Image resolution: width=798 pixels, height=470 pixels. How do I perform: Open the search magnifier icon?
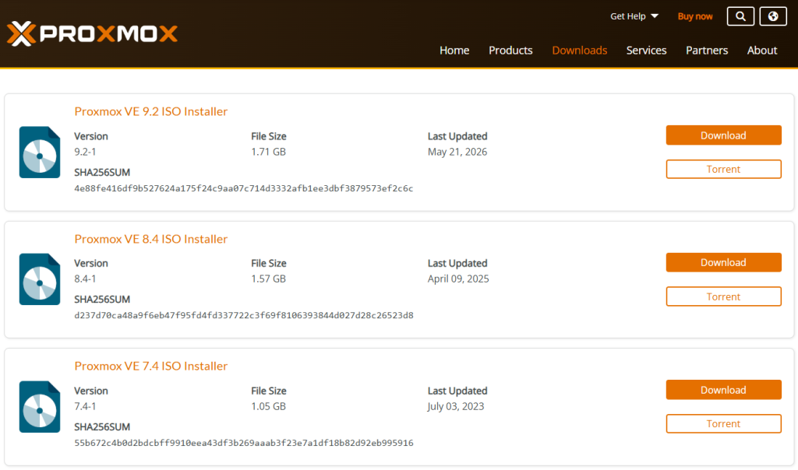[740, 16]
